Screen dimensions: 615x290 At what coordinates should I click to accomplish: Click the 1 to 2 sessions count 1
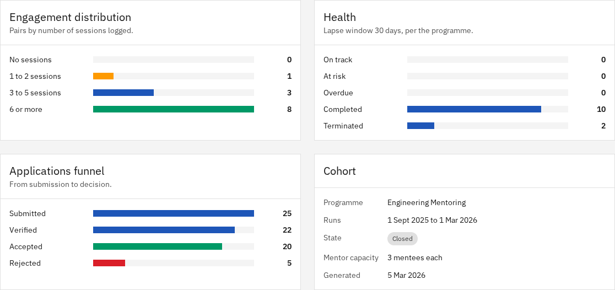(289, 76)
